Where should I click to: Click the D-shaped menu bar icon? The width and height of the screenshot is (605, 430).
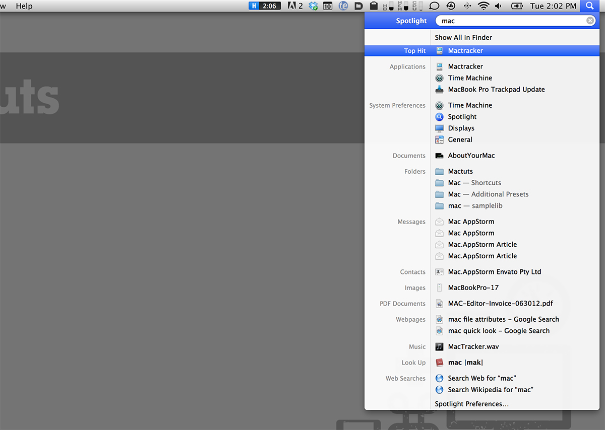pos(358,6)
